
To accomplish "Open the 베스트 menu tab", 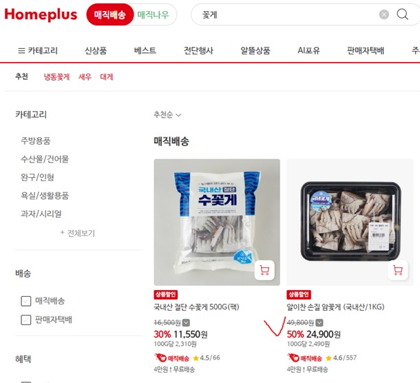I will pyautogui.click(x=145, y=50).
